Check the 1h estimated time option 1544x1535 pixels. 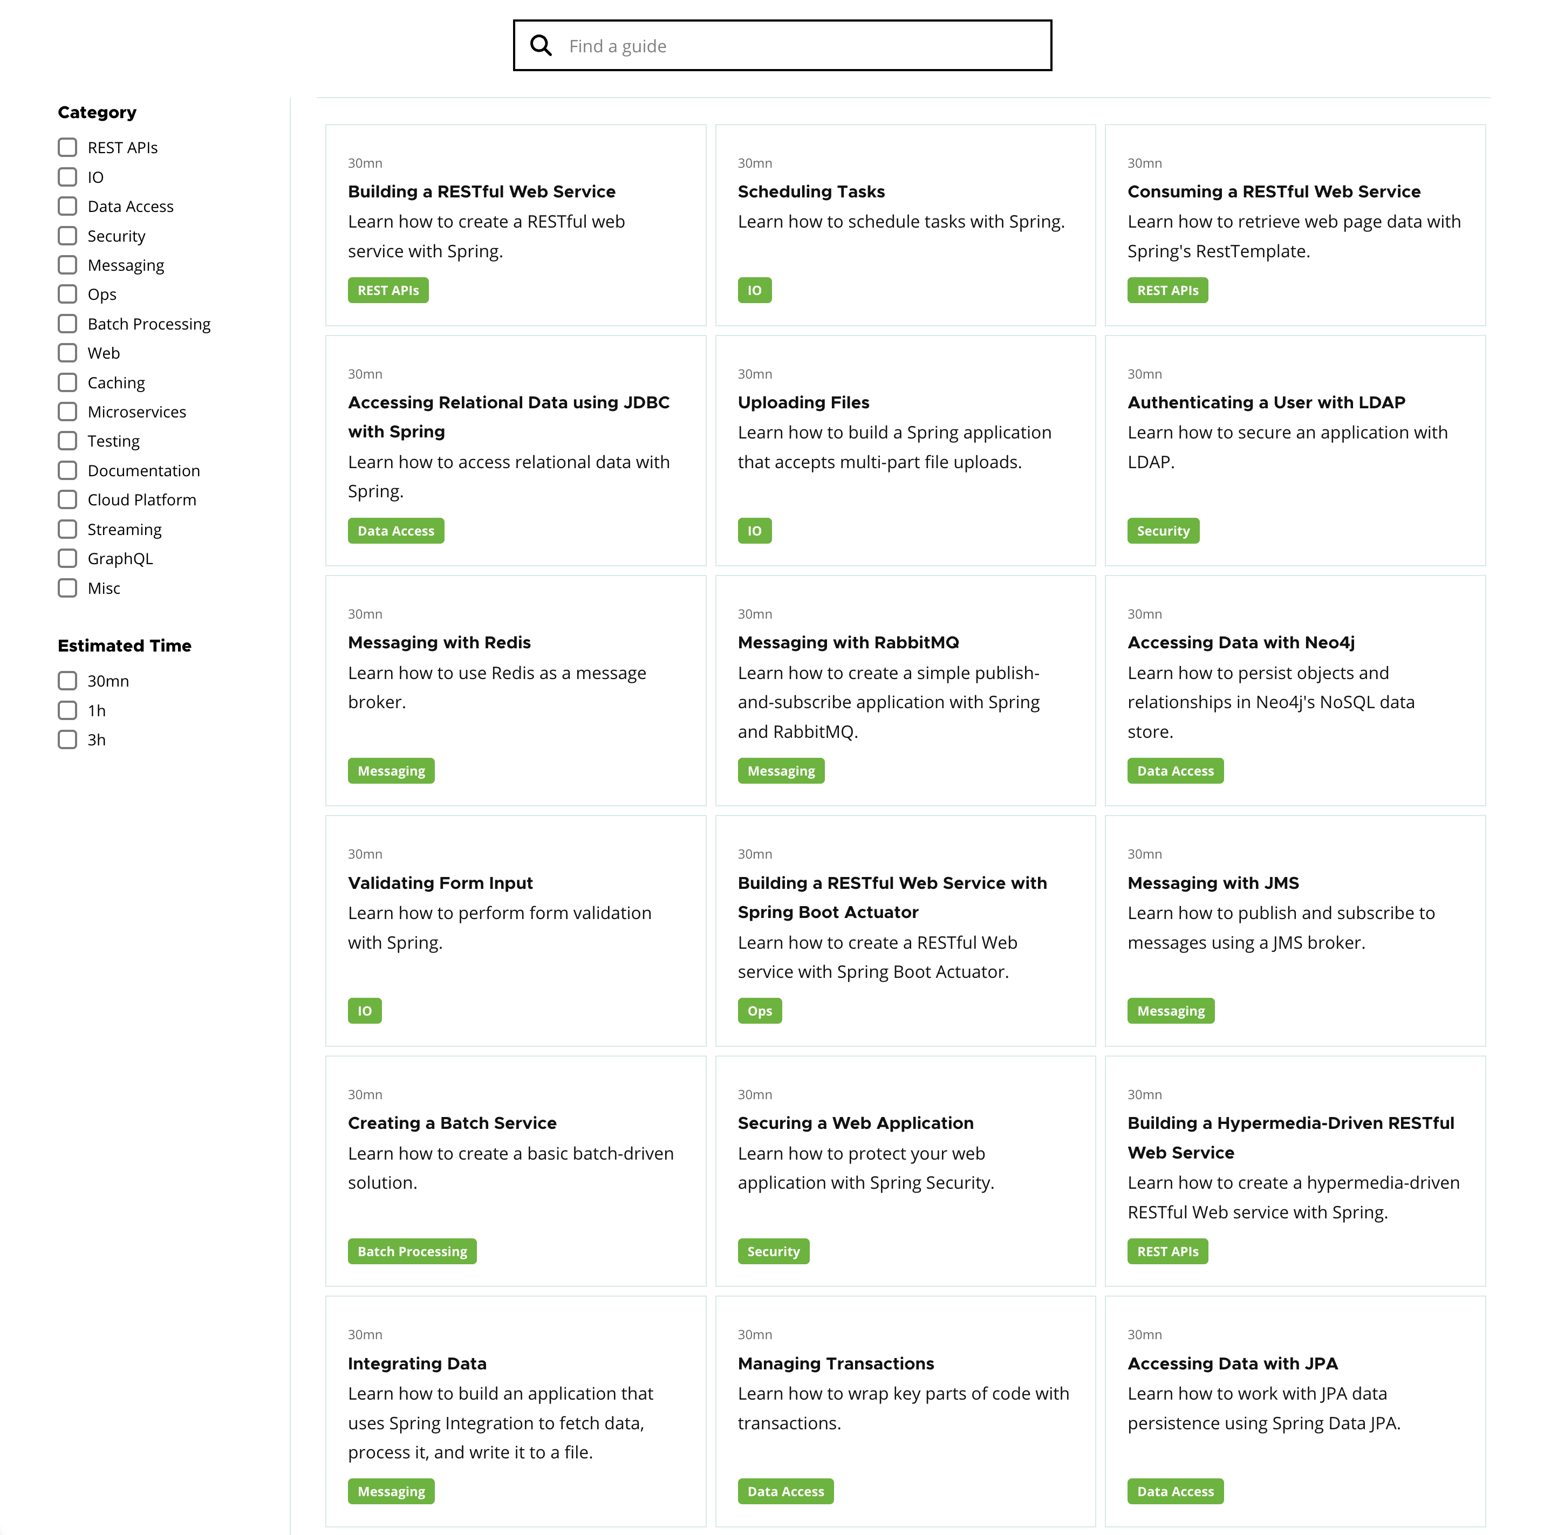(x=67, y=710)
